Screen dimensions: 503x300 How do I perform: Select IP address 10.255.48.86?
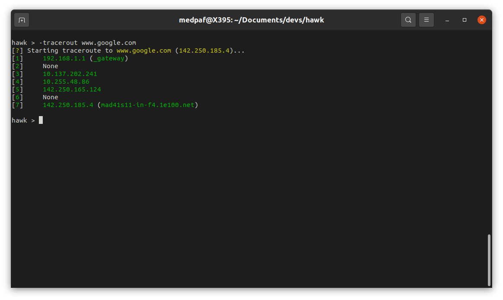tap(66, 81)
